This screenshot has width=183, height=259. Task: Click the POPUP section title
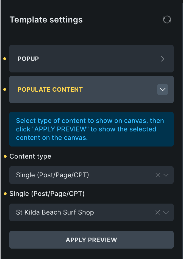(28, 59)
